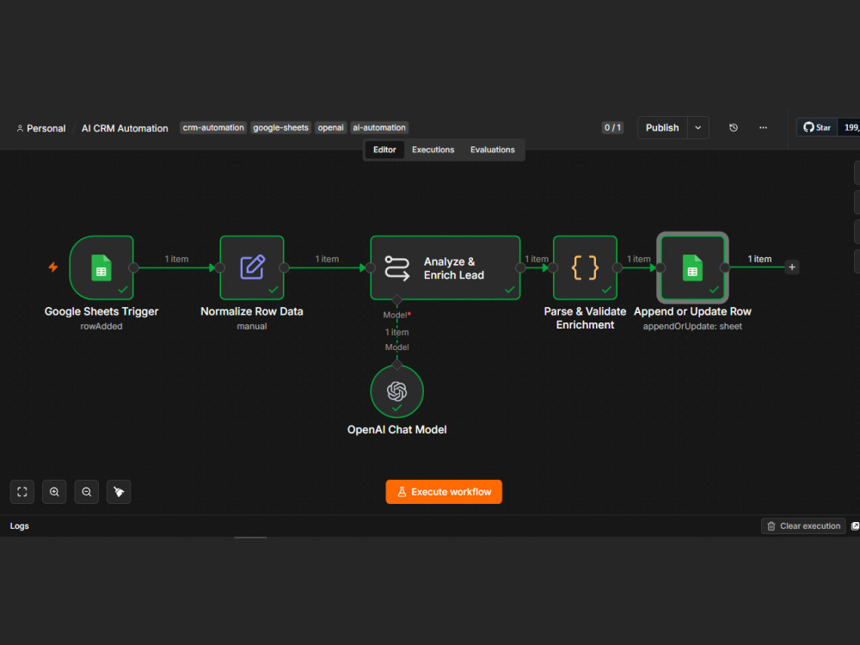Viewport: 860px width, 645px height.
Task: Click the GitHub Star button
Action: pos(817,128)
